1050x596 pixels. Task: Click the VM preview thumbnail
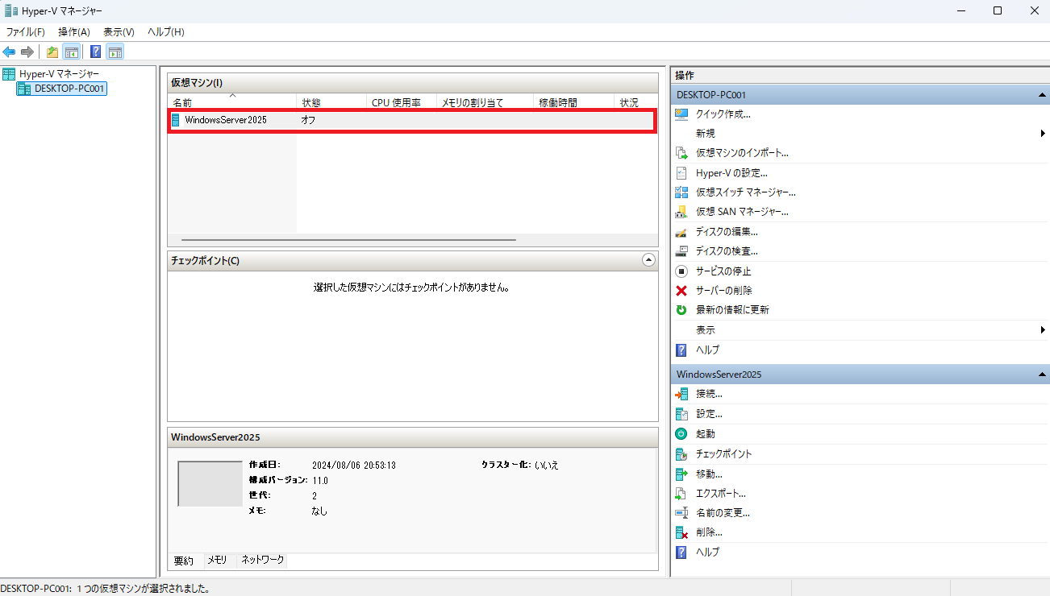(210, 483)
